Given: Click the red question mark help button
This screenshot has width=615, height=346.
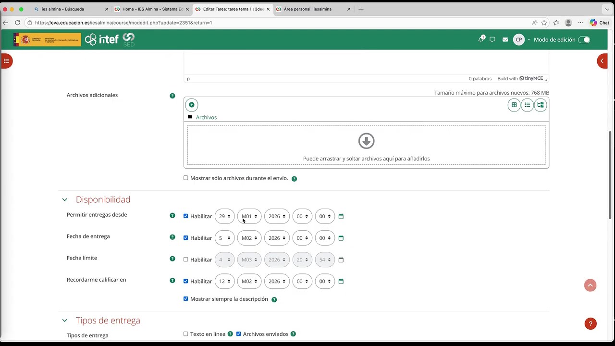Looking at the screenshot, I should point(590,324).
